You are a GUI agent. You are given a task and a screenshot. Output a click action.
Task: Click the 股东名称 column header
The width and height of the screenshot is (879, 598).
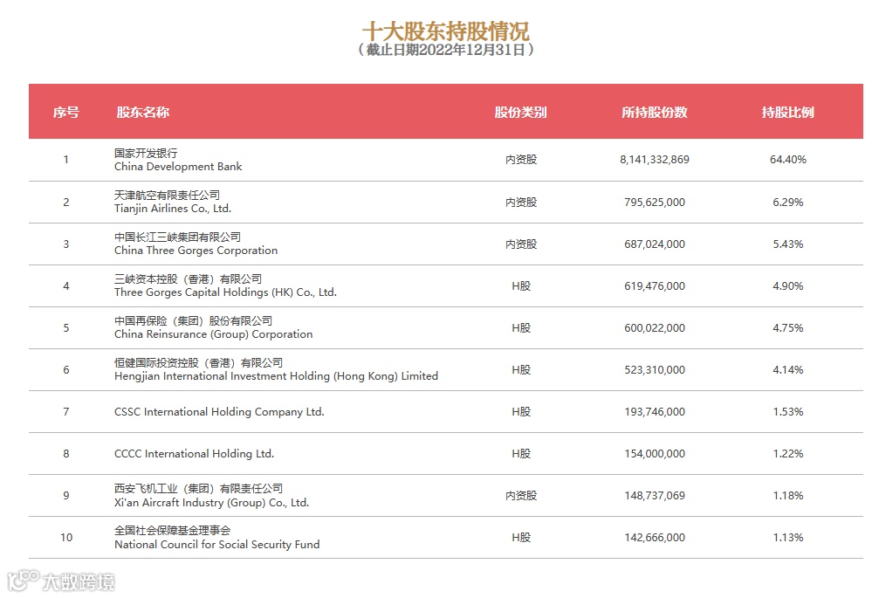pyautogui.click(x=142, y=112)
